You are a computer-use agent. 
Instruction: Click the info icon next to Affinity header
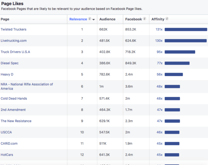tap(167, 19)
